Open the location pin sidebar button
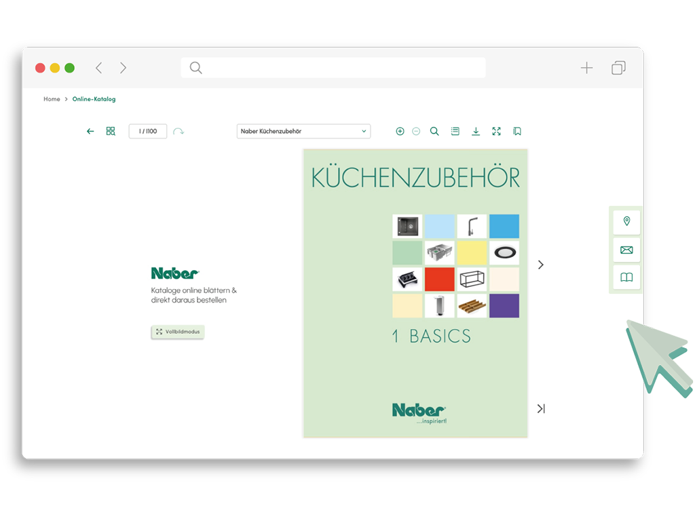The image size is (695, 521). click(x=626, y=222)
